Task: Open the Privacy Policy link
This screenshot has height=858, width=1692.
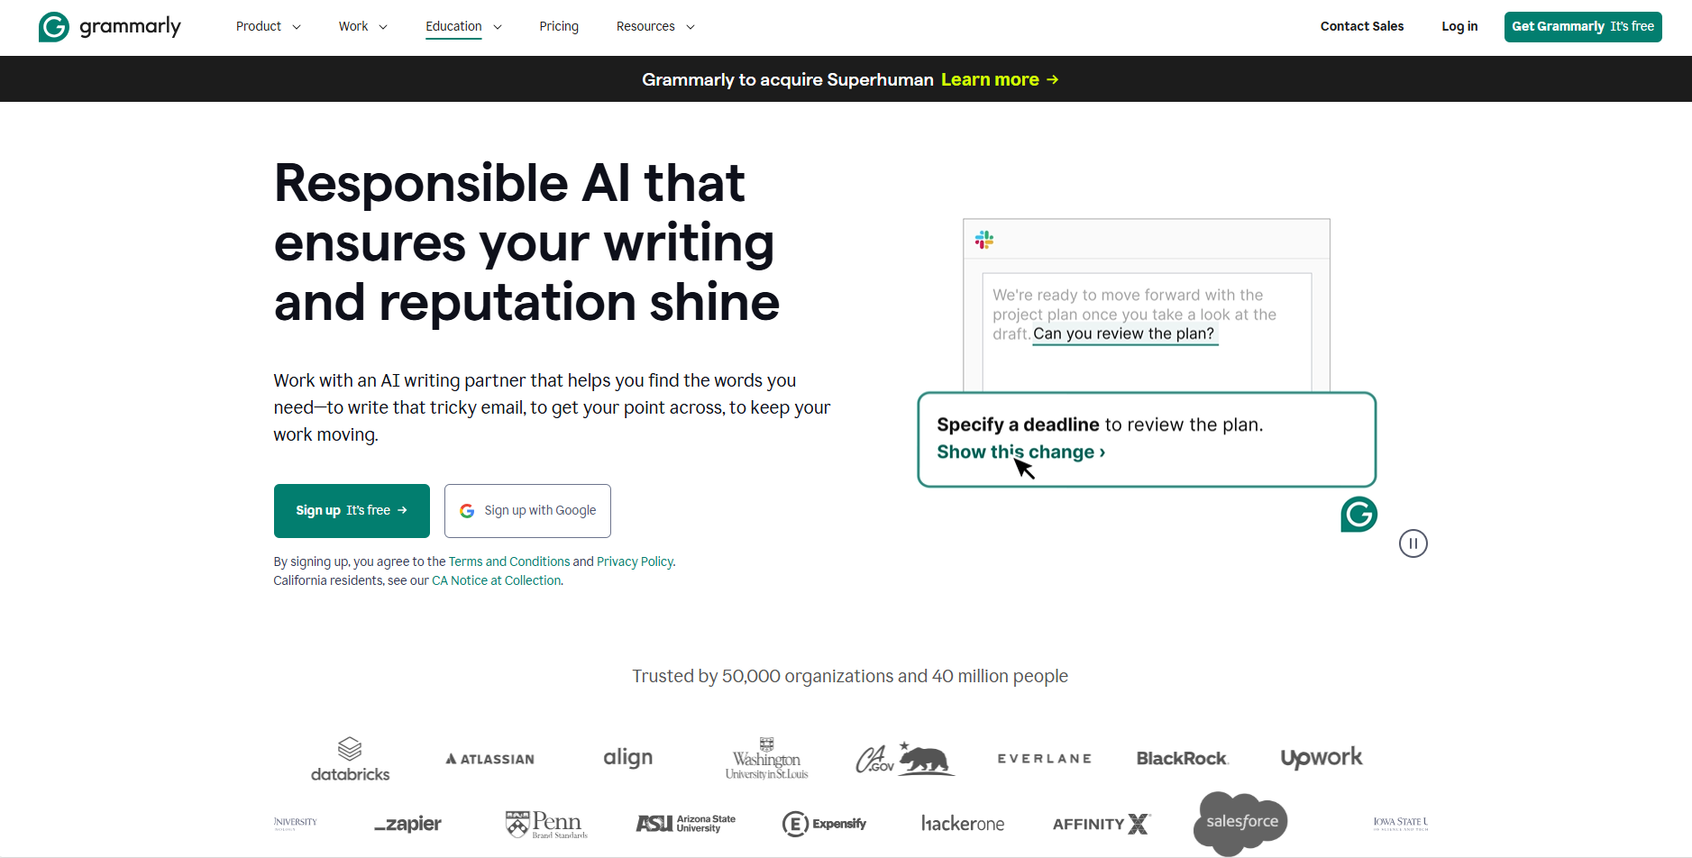Action: pyautogui.click(x=635, y=561)
